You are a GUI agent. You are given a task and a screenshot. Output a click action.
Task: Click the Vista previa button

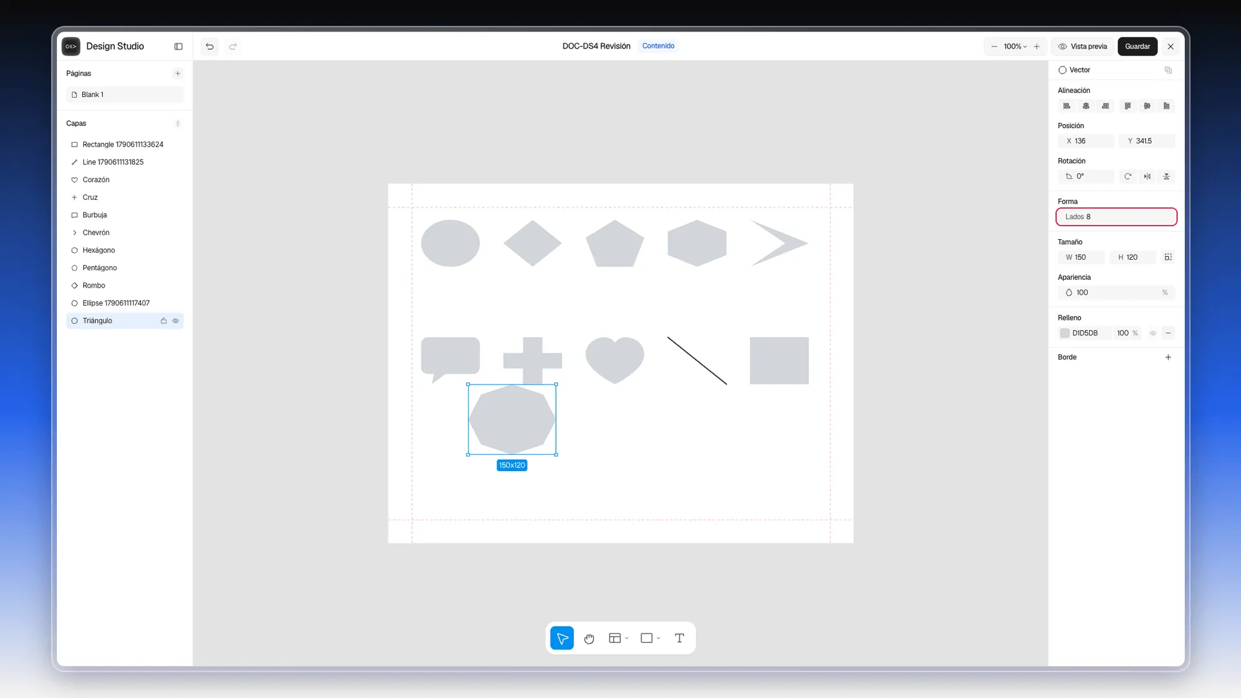(1083, 47)
